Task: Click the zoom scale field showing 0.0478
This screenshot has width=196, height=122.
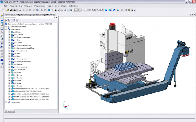Action: tap(76, 10)
